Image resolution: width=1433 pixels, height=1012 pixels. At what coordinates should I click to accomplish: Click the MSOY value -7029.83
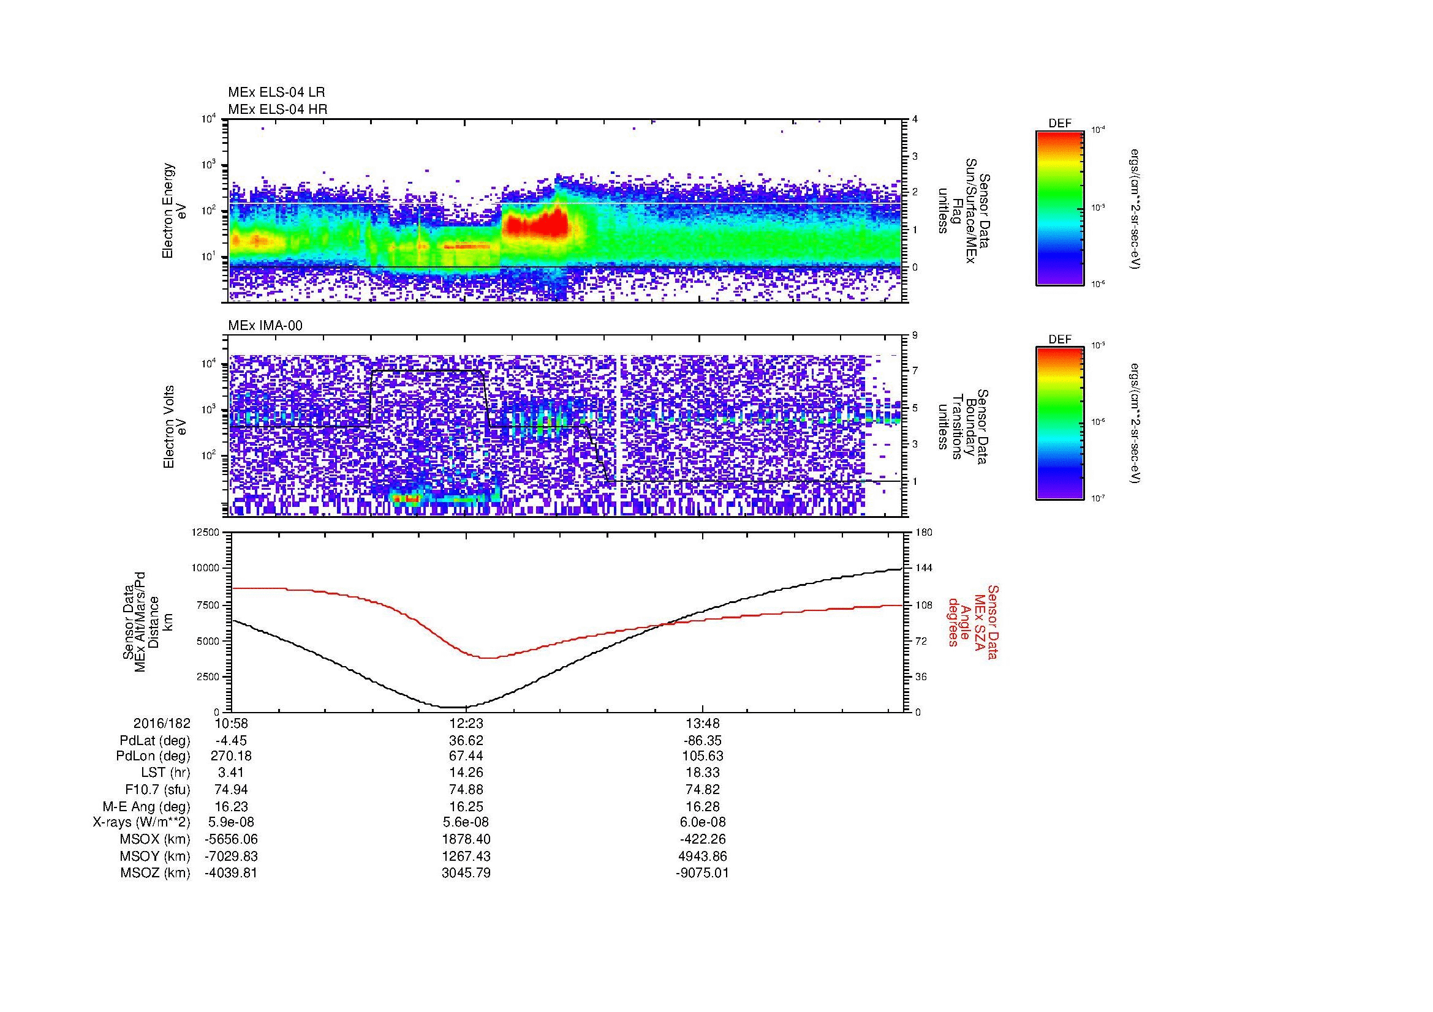click(231, 856)
